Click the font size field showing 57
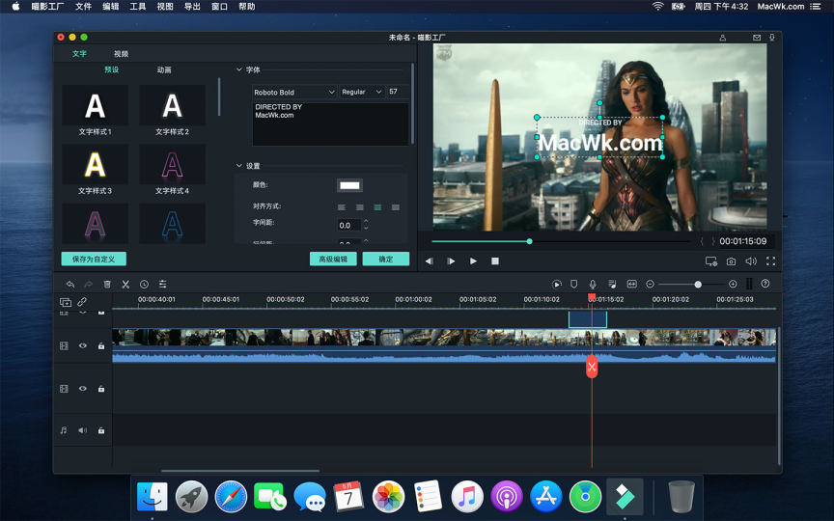834x521 pixels. click(x=398, y=92)
